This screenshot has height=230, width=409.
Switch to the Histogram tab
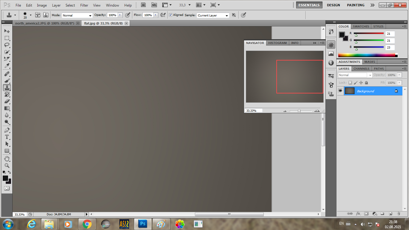click(277, 43)
